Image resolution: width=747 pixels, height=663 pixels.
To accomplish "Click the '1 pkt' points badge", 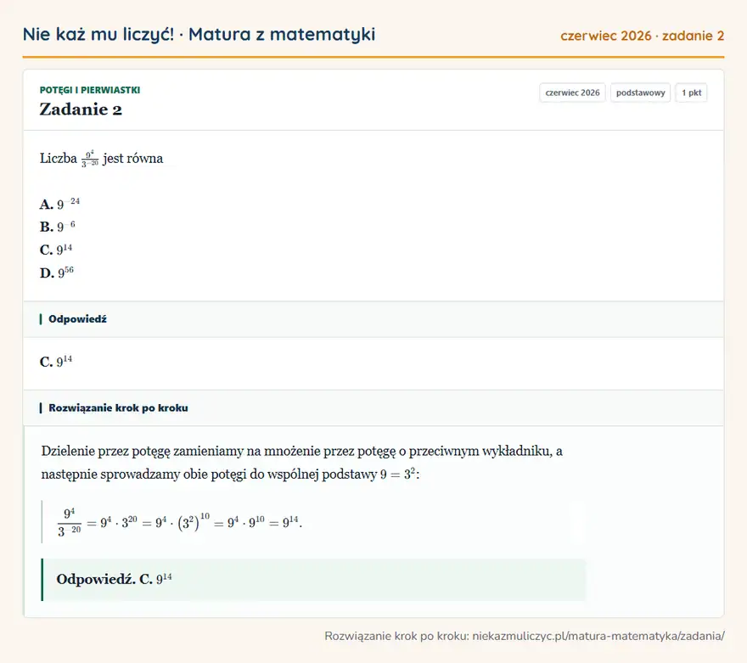I will [x=691, y=93].
